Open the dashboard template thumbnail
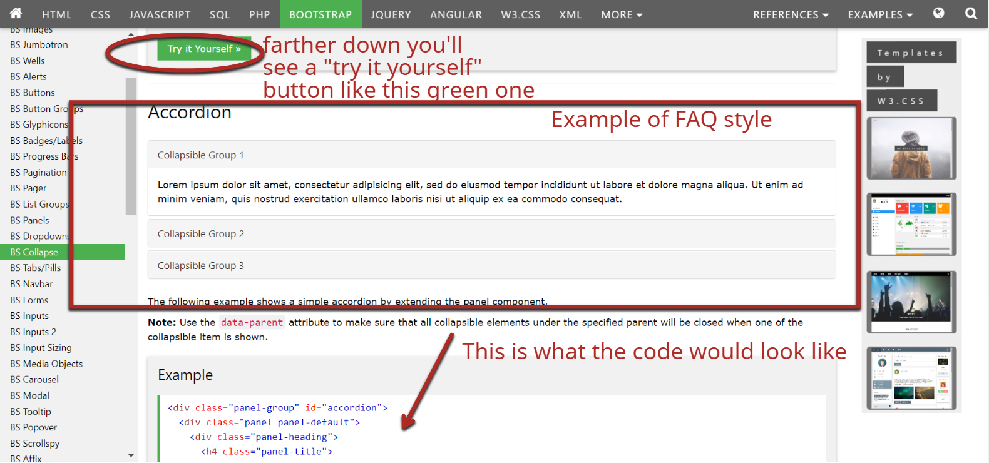 click(x=911, y=224)
